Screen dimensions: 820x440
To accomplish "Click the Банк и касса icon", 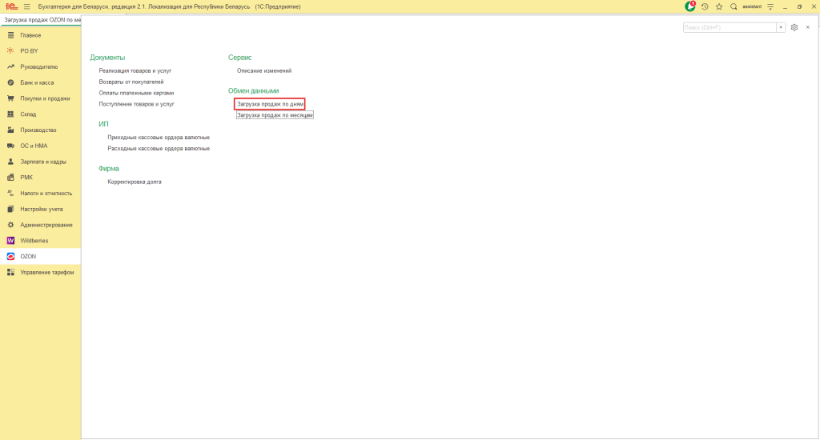I will click(10, 82).
